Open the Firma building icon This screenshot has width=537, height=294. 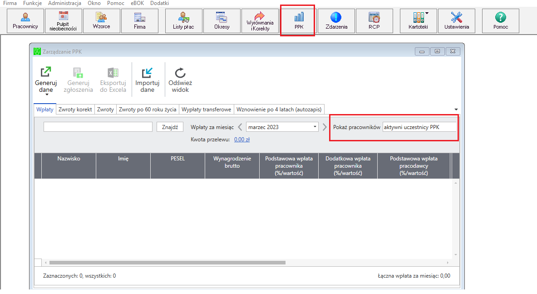point(140,21)
